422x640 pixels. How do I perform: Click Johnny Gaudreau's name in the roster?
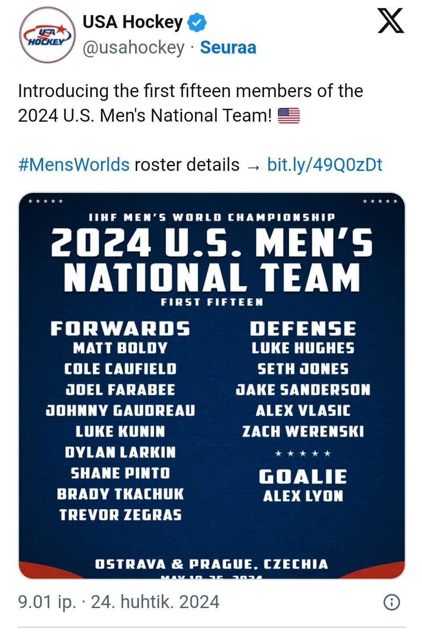(x=120, y=410)
